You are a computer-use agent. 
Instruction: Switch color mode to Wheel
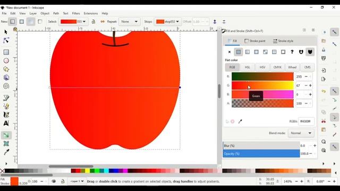[x=292, y=67]
